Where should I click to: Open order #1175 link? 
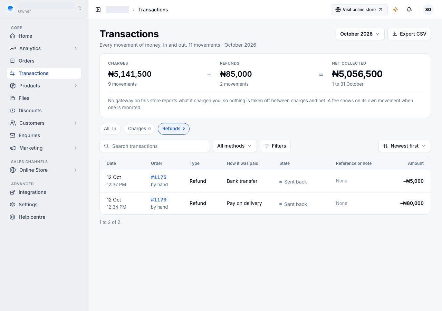tap(158, 177)
